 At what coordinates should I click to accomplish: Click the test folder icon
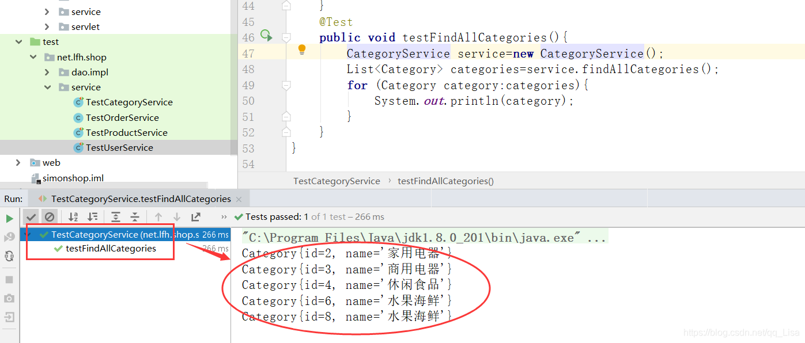coord(35,42)
